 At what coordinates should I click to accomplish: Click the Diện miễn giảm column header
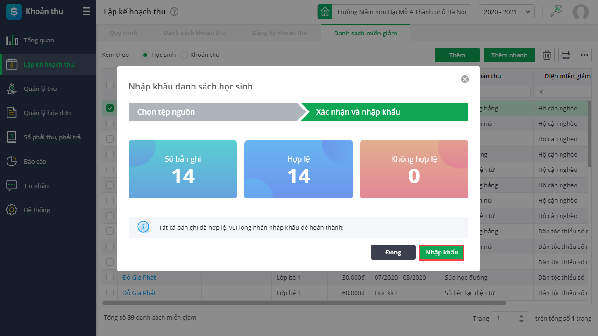coord(567,76)
